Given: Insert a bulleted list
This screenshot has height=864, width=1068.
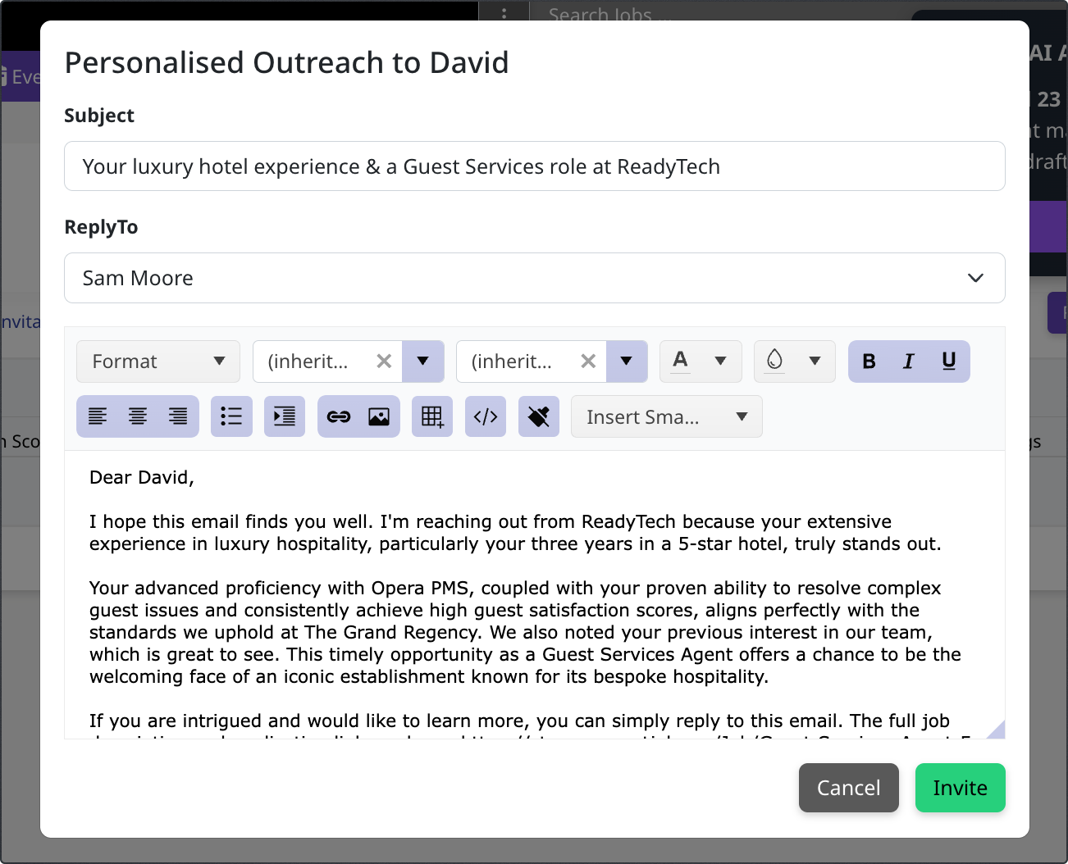Looking at the screenshot, I should tap(231, 416).
